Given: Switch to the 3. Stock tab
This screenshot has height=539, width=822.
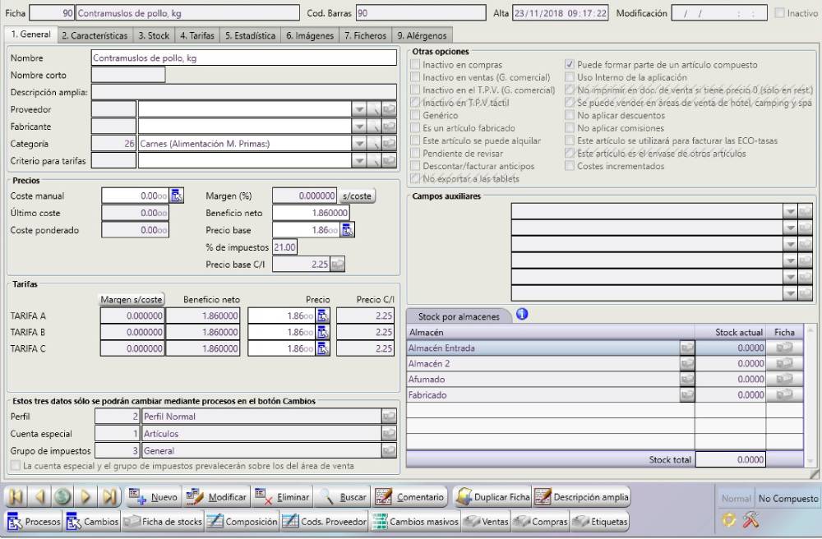Looking at the screenshot, I should pos(154,36).
